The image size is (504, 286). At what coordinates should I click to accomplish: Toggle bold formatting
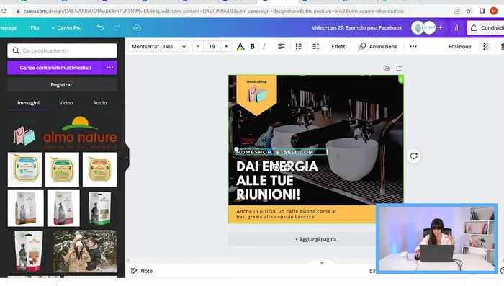pyautogui.click(x=252, y=46)
